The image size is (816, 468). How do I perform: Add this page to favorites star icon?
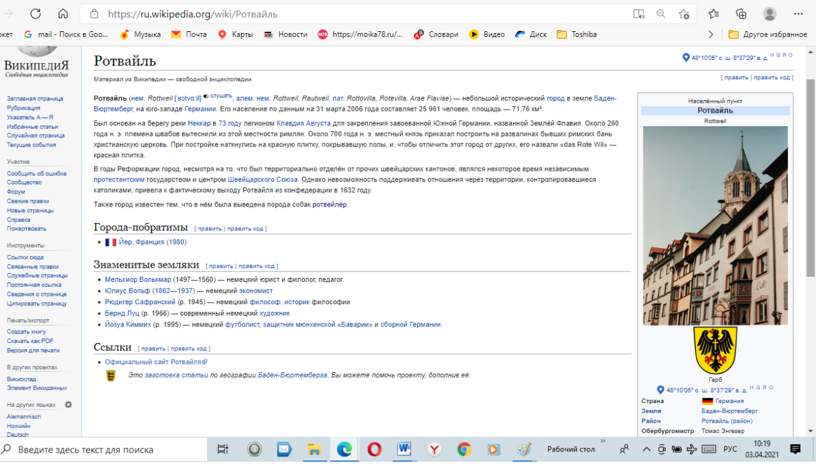point(684,14)
